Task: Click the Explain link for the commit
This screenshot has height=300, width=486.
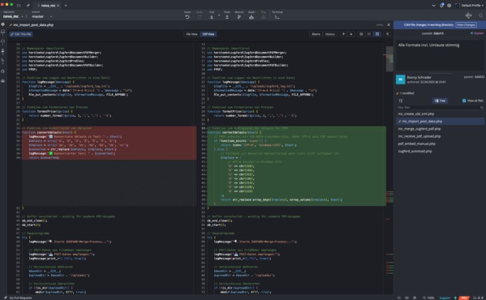Action: point(477,33)
